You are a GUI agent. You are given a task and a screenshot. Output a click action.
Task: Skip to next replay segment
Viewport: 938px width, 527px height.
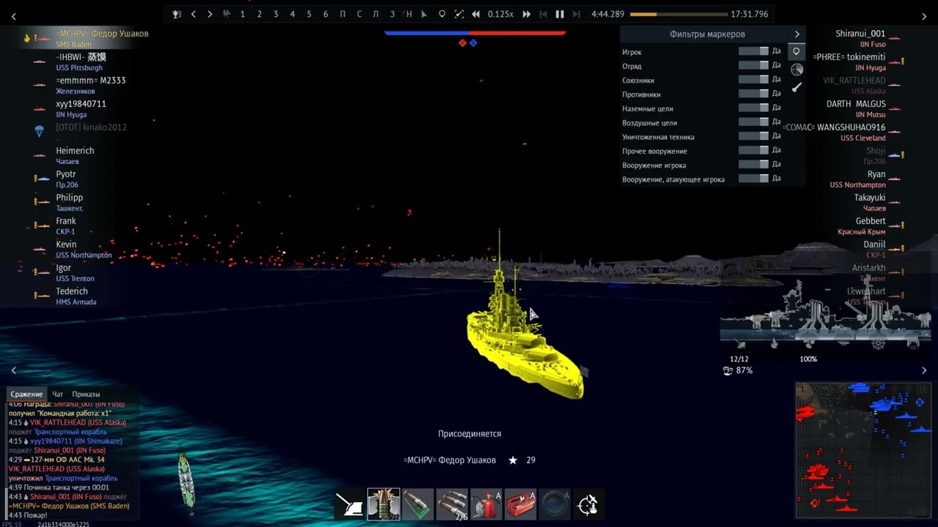(577, 14)
